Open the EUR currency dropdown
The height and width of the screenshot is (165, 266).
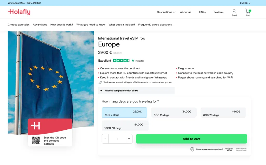click(245, 3)
